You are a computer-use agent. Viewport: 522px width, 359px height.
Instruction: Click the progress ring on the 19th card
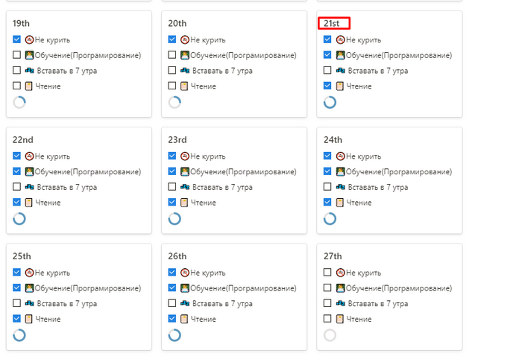point(19,103)
